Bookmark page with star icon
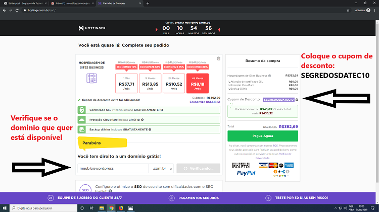The width and height of the screenshot is (379, 212). [x=348, y=11]
